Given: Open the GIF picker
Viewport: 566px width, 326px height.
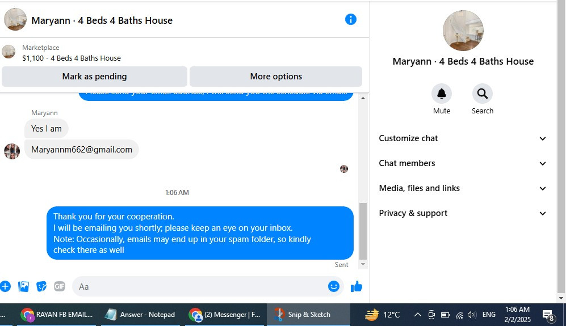Looking at the screenshot, I should tap(60, 287).
